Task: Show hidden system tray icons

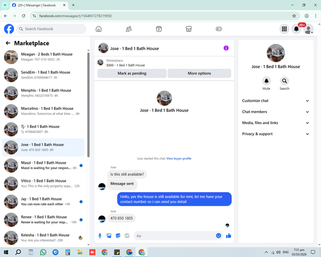Action: 266,253
